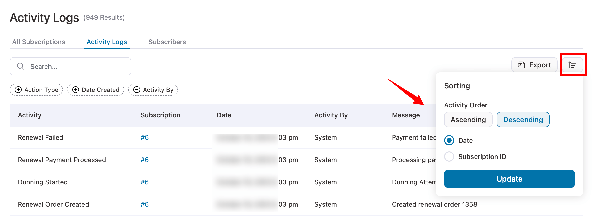Viewport: 593px width, 217px height.
Task: Select the Date sort radio button
Action: [x=449, y=141]
